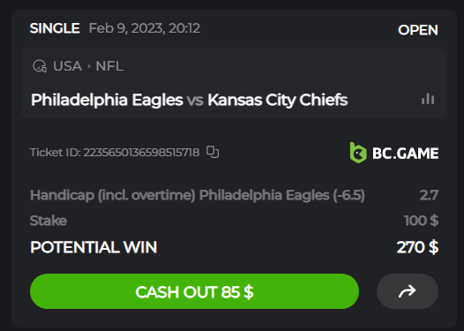
Task: Open the USA category link
Action: [x=67, y=66]
